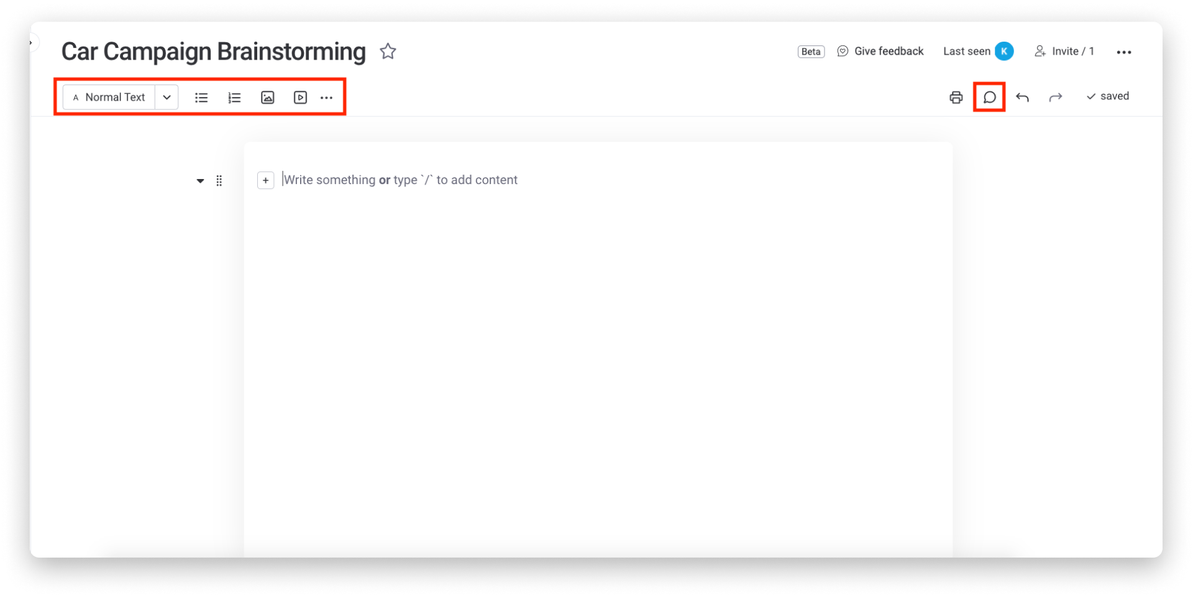The width and height of the screenshot is (1193, 598).
Task: Click the title Car Campaign Brainstorming
Action: coord(213,52)
